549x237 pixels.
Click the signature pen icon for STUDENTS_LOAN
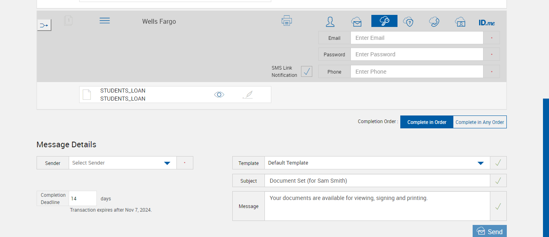click(248, 95)
